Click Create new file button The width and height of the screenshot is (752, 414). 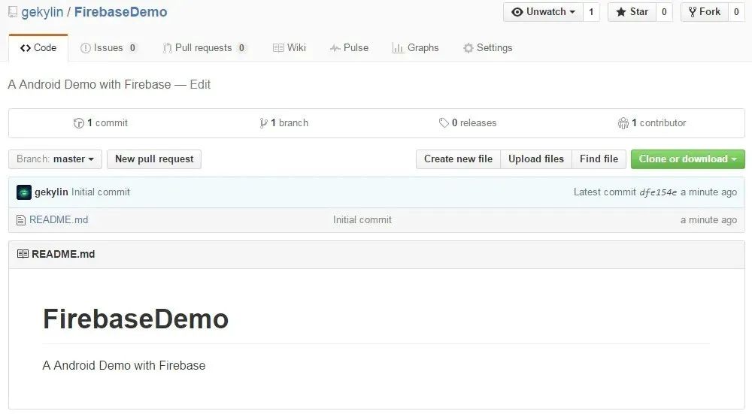(x=458, y=159)
